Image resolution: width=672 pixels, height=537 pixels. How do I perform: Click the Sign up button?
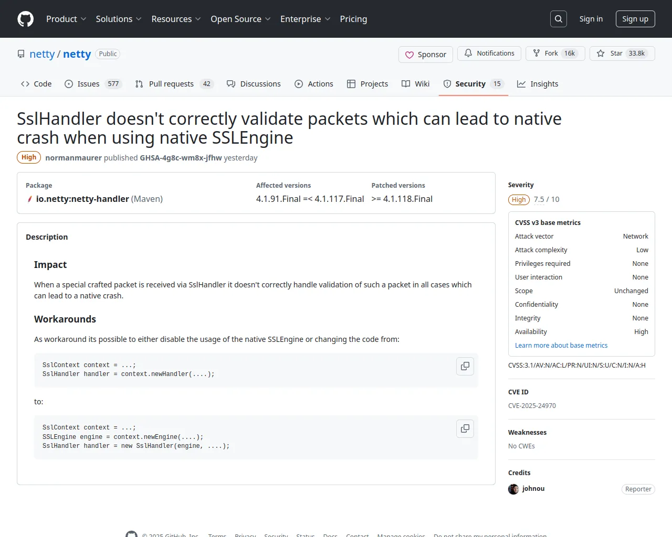tap(635, 19)
